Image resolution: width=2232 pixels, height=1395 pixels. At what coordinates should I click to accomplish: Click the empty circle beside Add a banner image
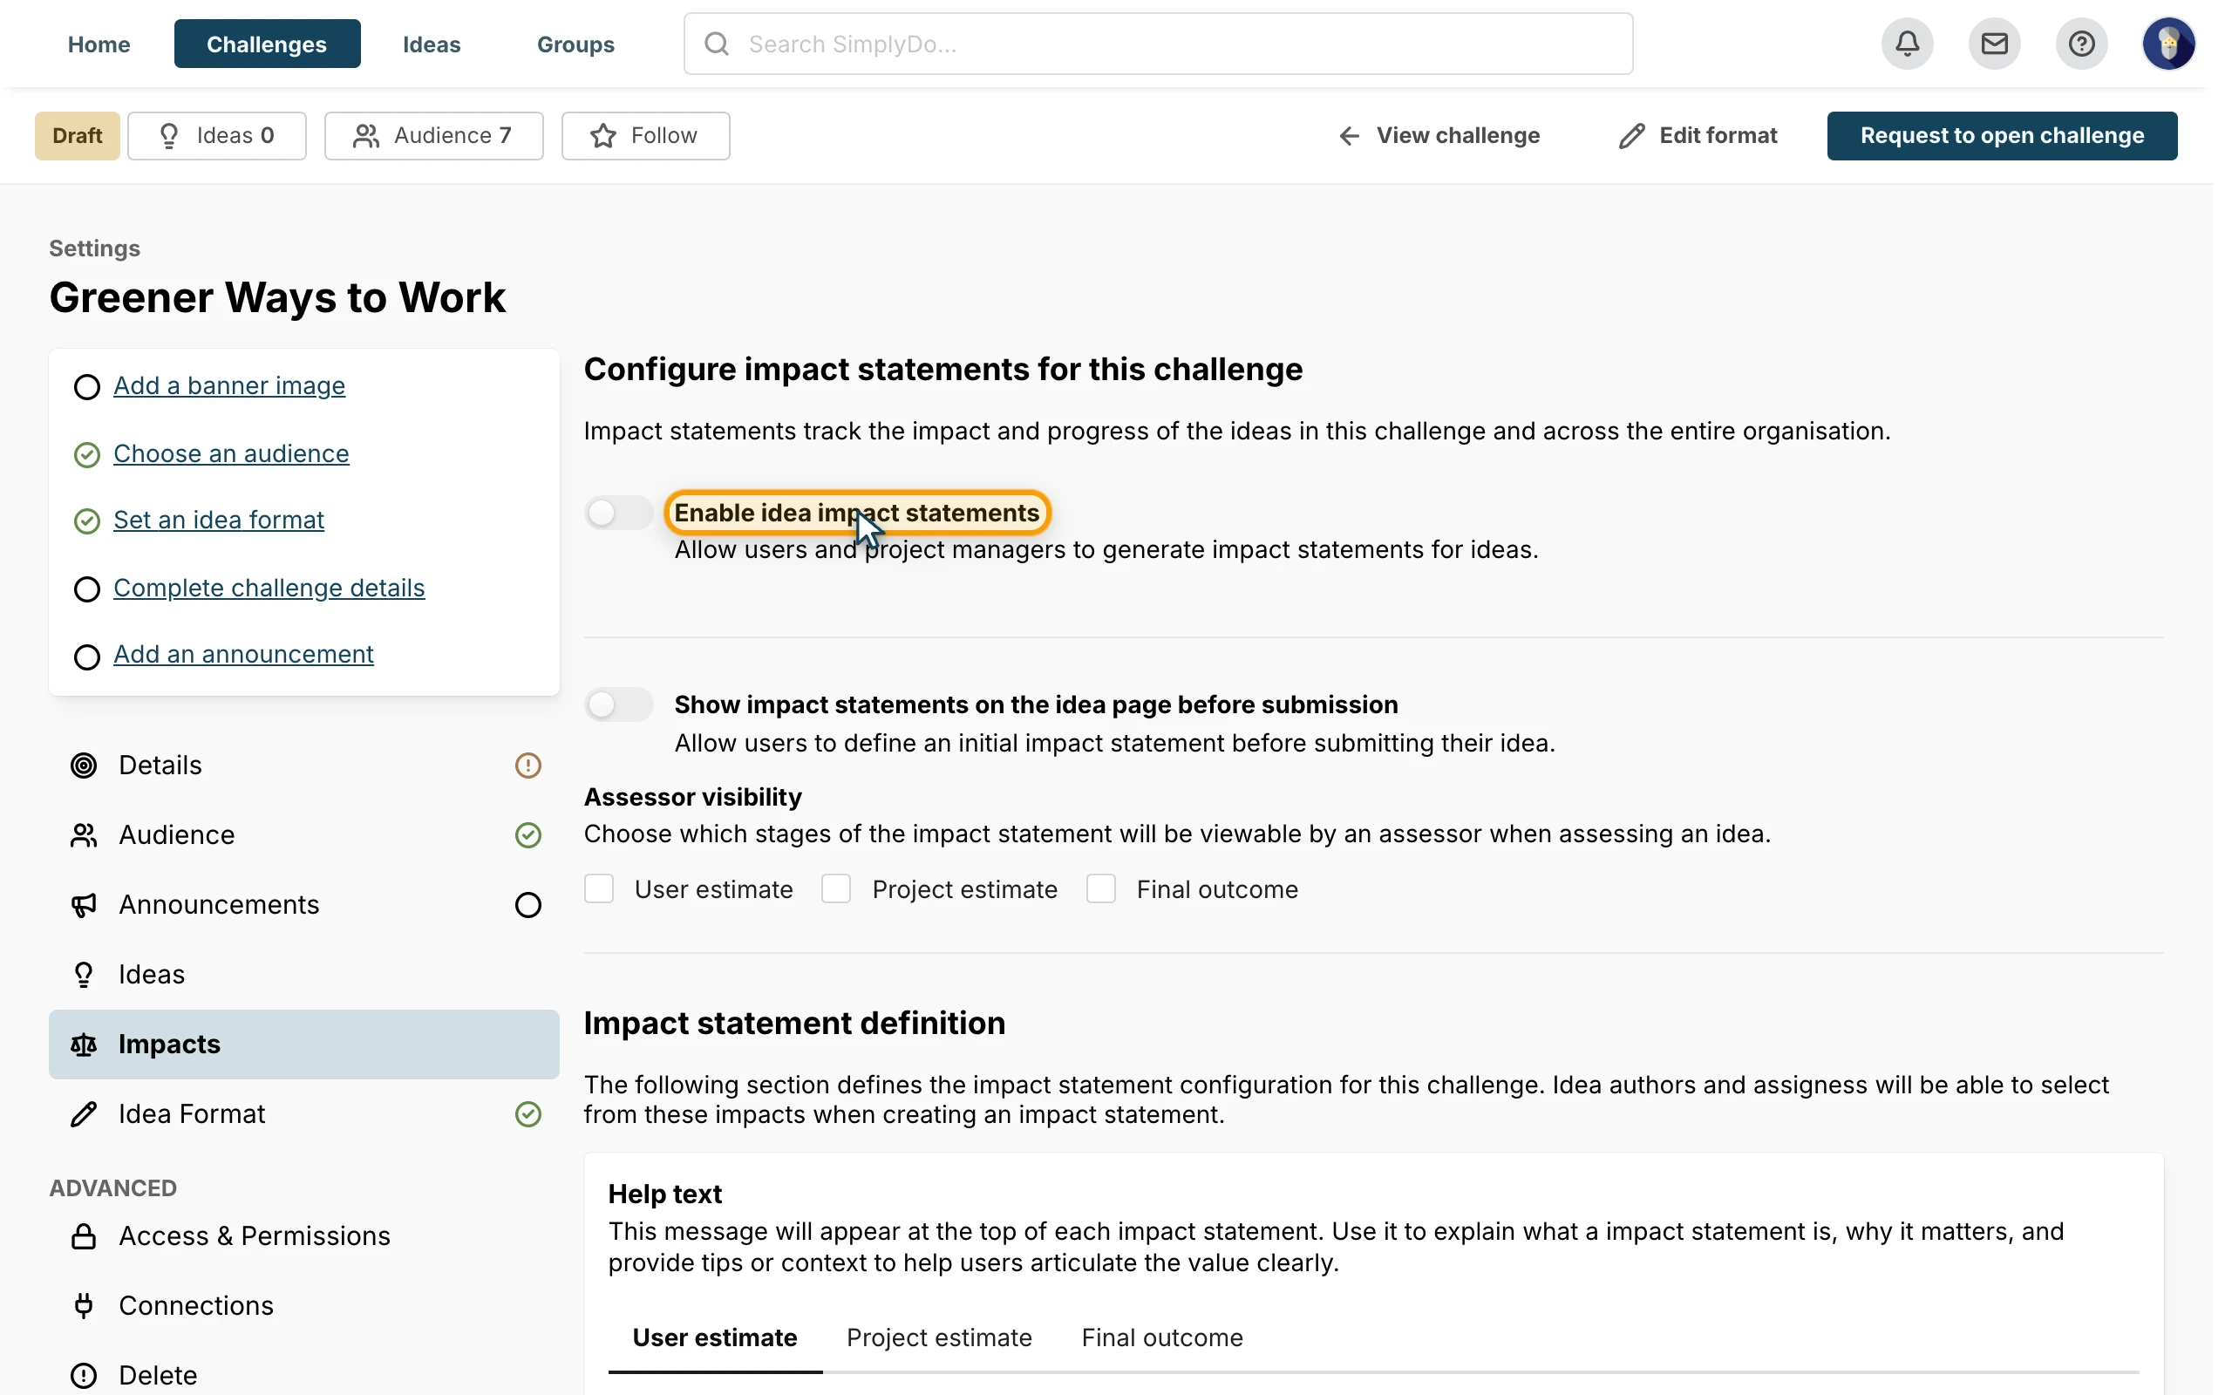(x=86, y=386)
